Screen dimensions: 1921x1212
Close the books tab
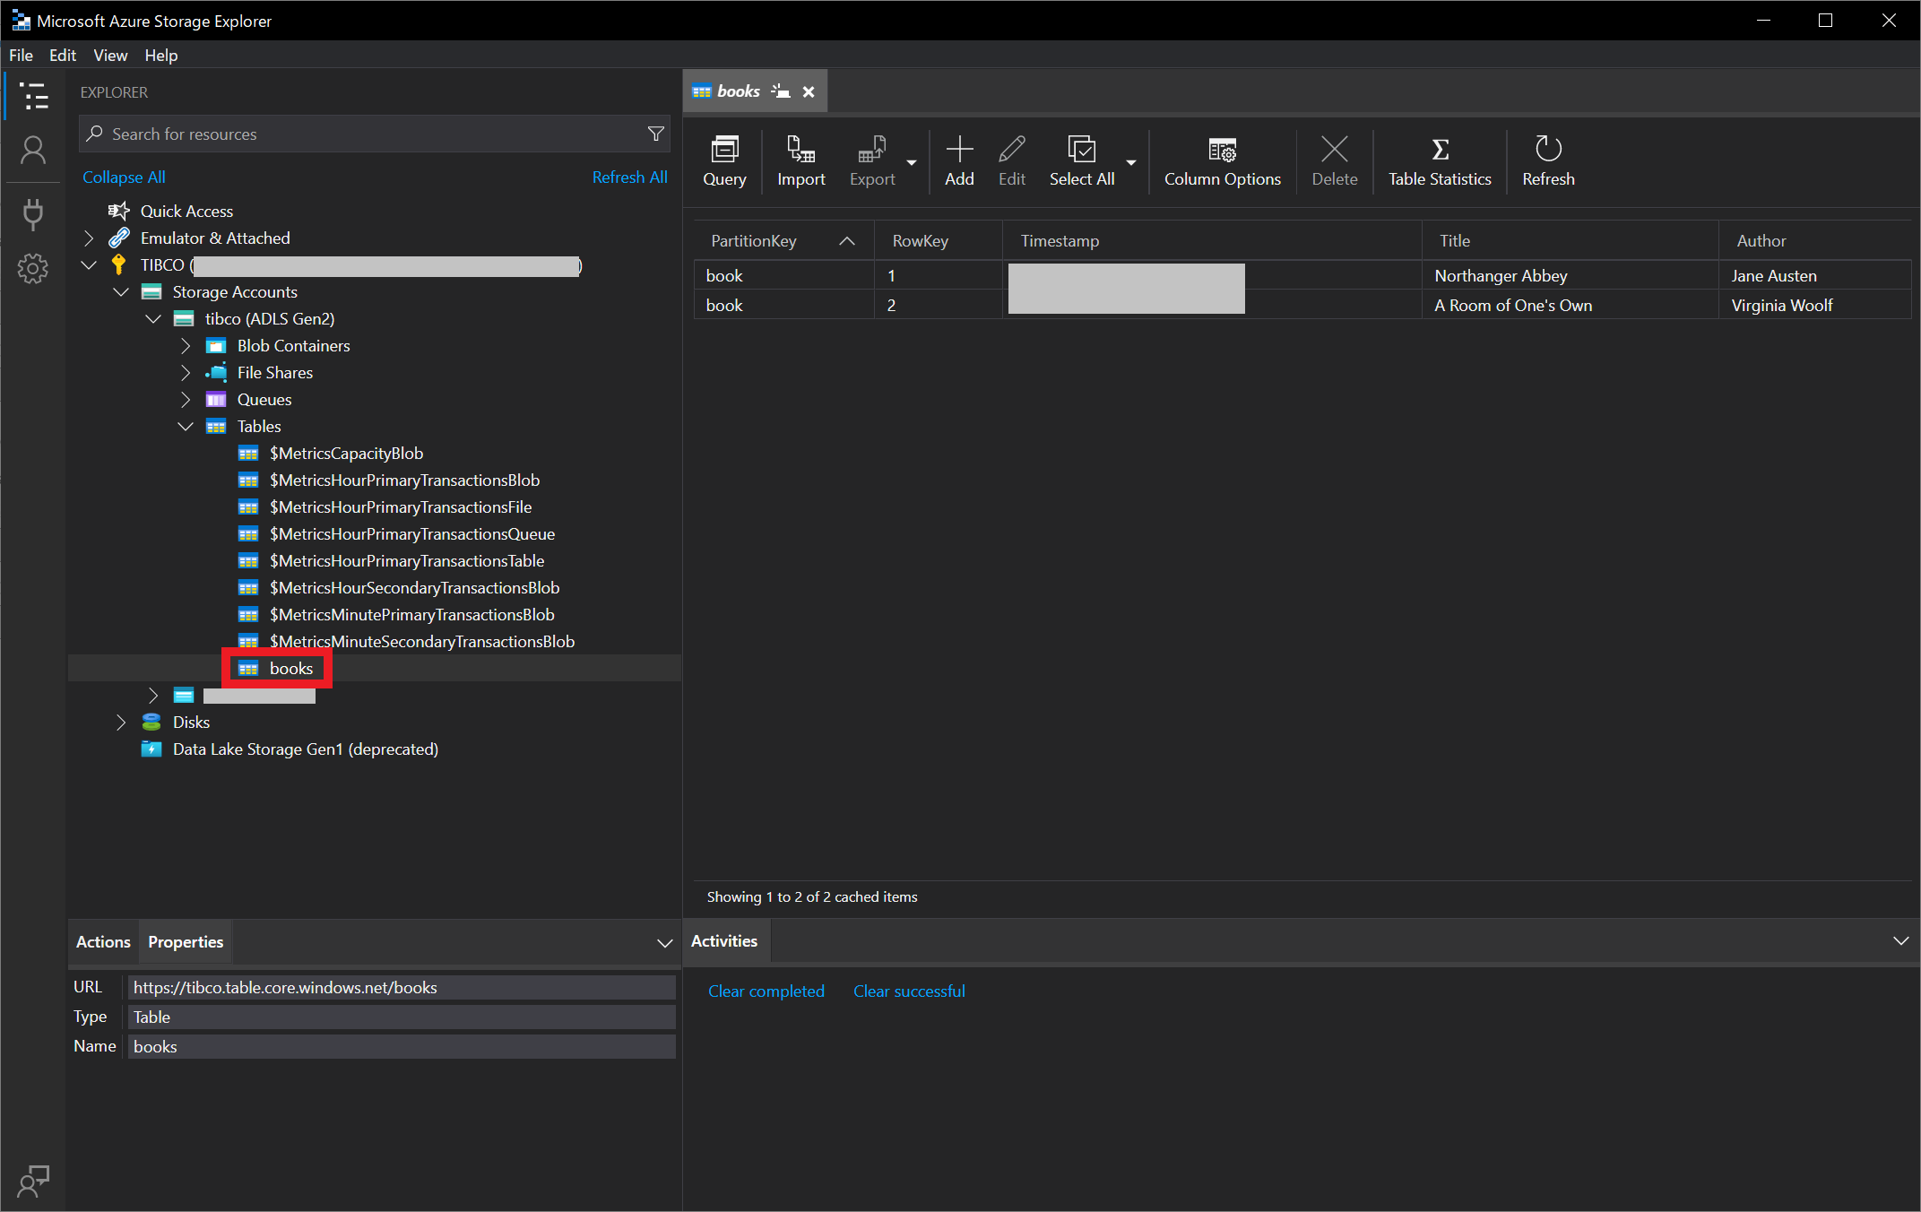[809, 91]
